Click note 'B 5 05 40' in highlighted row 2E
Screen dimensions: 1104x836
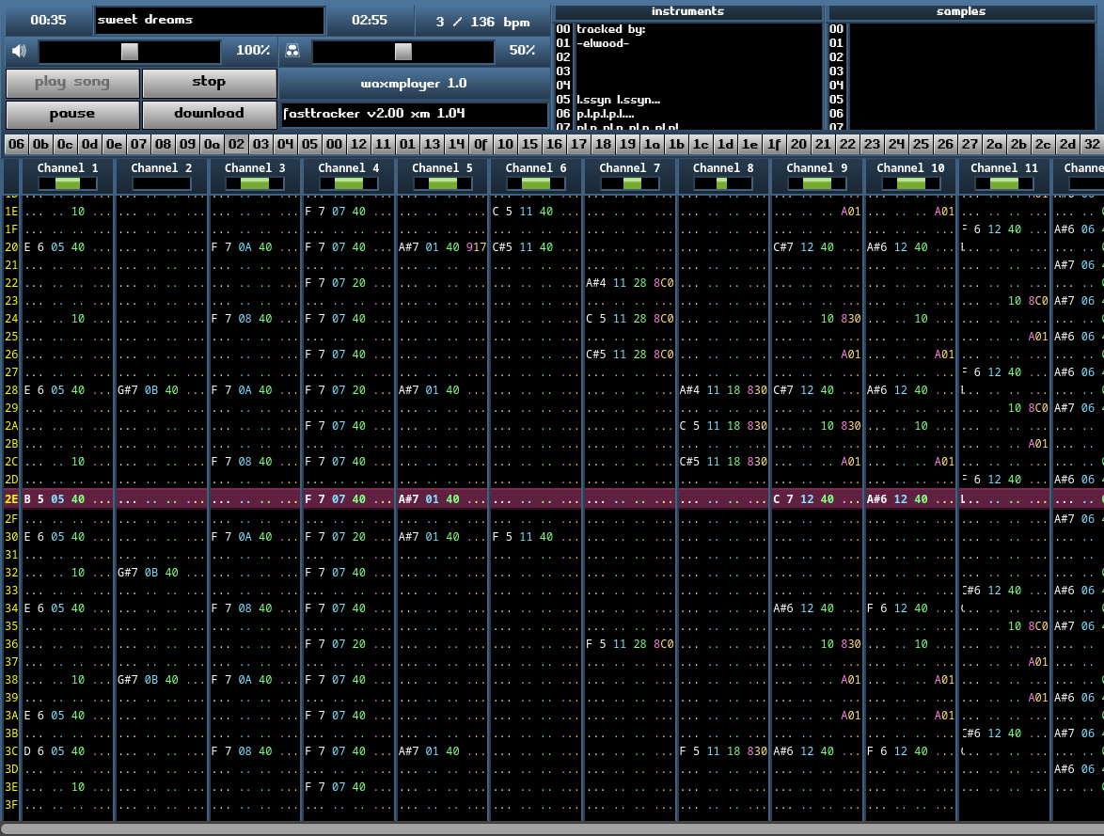point(55,499)
